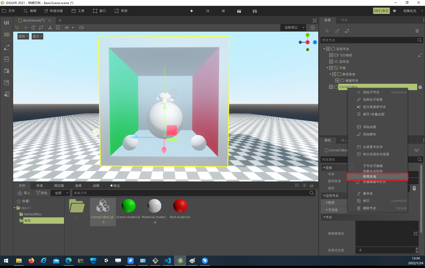
Task: Check the 加载为占位符 checkbox
Action: click(352, 171)
